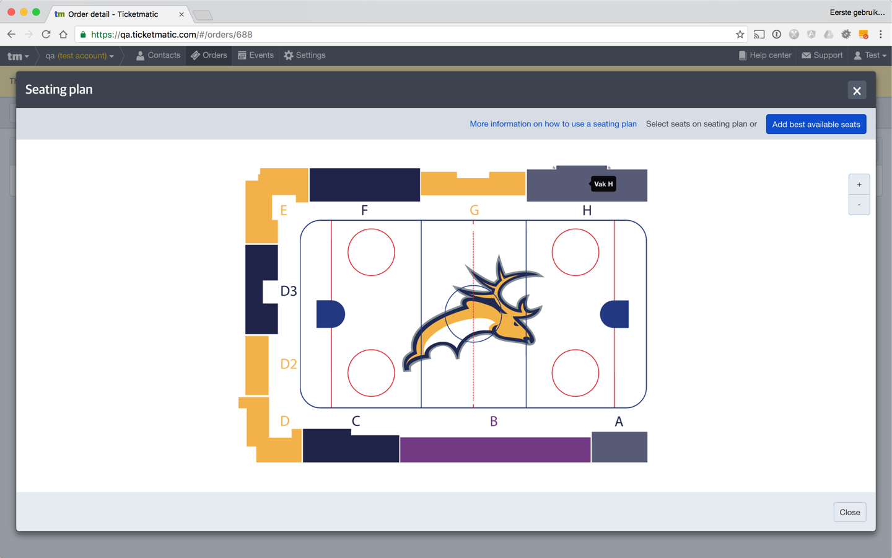Open a new browser tab

click(203, 15)
